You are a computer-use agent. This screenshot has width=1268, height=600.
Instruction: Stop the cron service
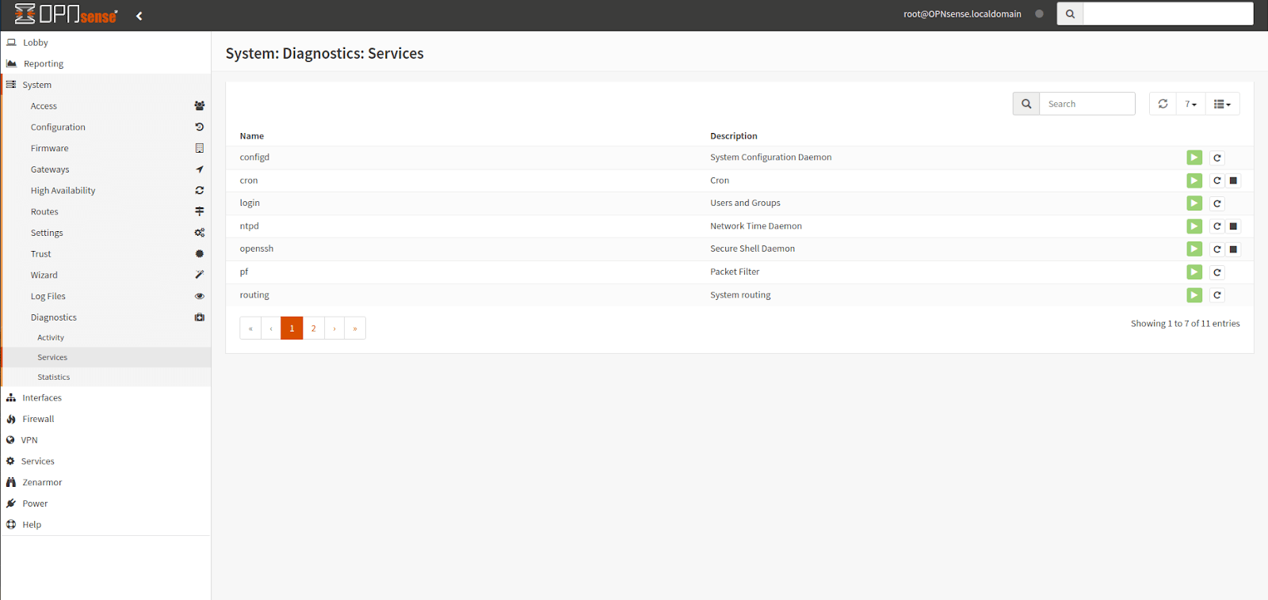pyautogui.click(x=1233, y=180)
